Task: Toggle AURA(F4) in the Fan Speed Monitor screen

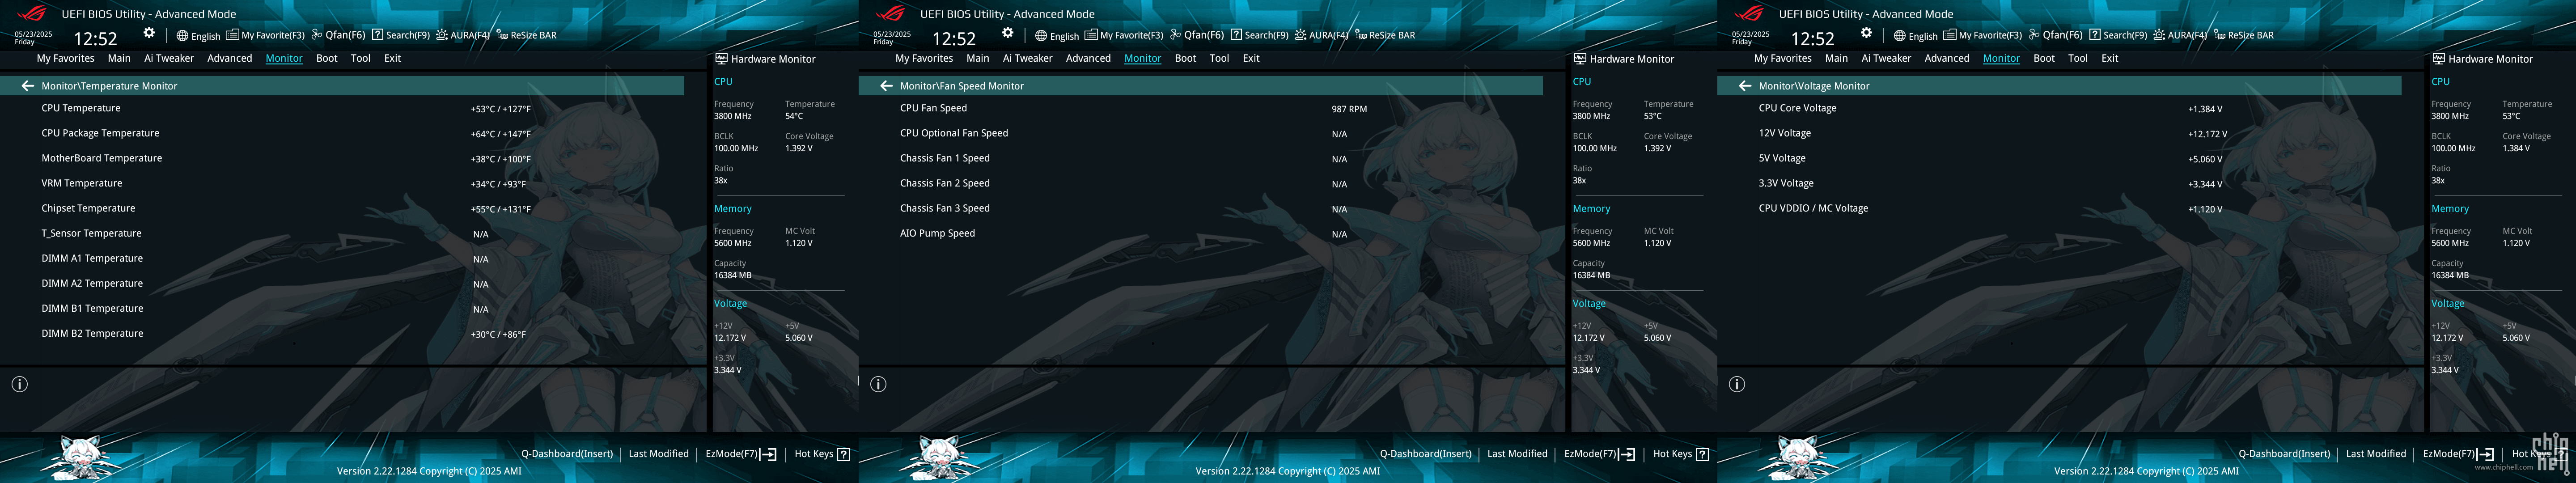Action: pos(1322,35)
